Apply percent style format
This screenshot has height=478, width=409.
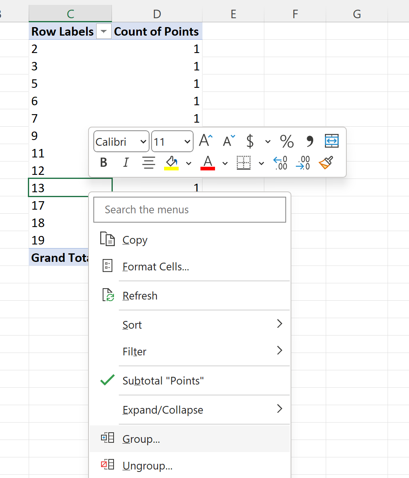[x=287, y=141]
